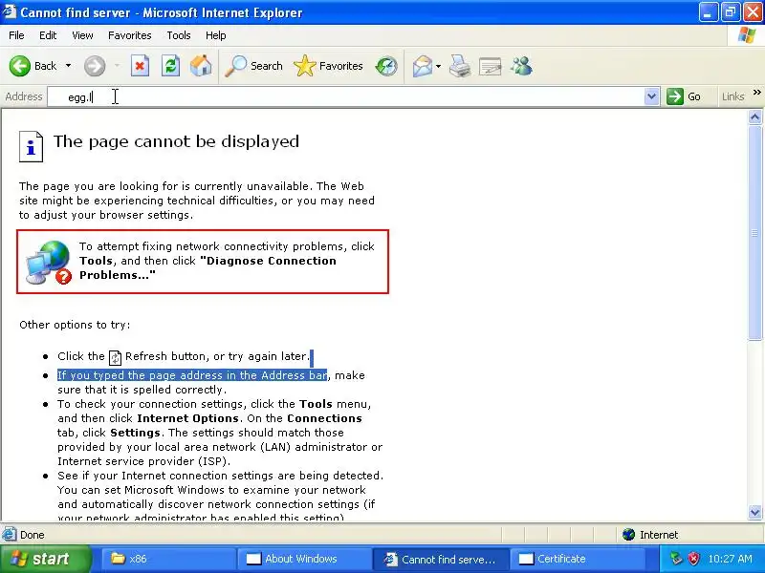The height and width of the screenshot is (573, 765).
Task: Launch Messenger with the people icon
Action: pos(521,66)
